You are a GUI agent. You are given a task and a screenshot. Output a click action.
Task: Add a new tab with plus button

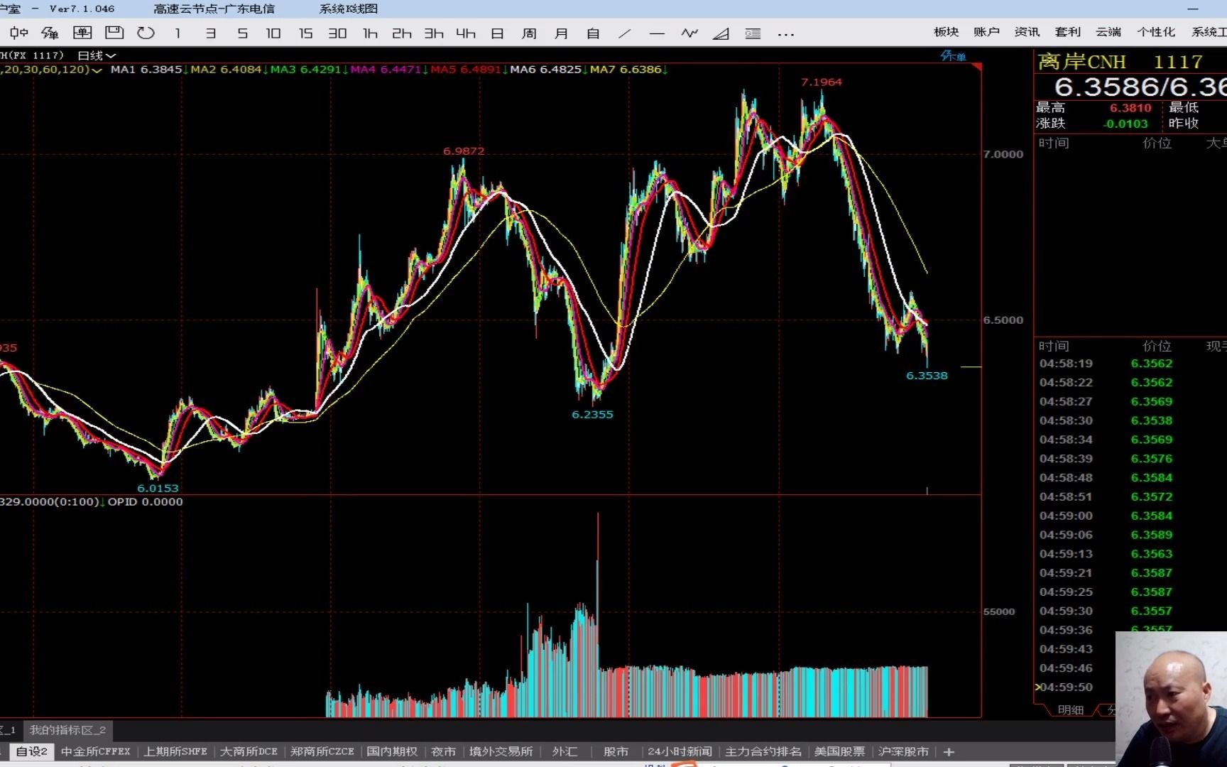(x=949, y=751)
